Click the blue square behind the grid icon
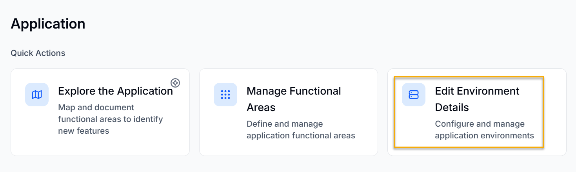This screenshot has height=172, width=576. coord(218,87)
